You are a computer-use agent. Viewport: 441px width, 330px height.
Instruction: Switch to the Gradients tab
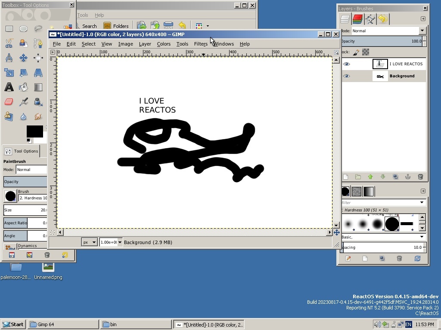(x=369, y=192)
